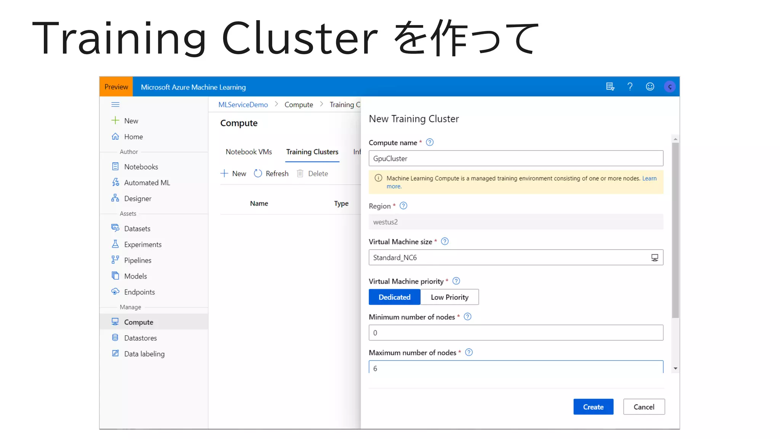Select Dedicated virtual machine priority
Screen dimensions: 780x439
pos(395,297)
